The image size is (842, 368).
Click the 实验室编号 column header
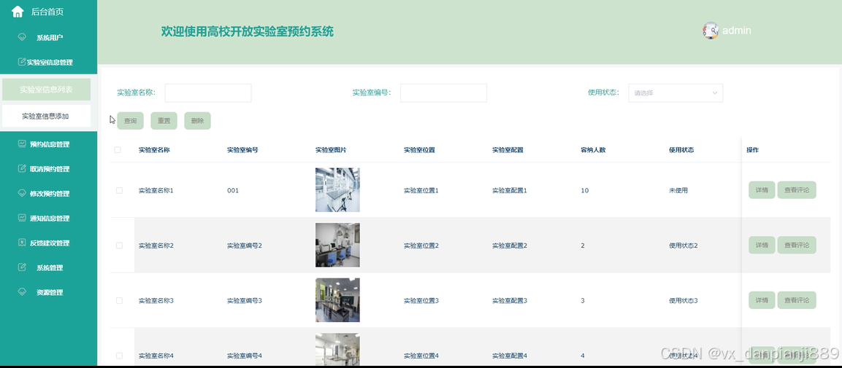tap(242, 150)
